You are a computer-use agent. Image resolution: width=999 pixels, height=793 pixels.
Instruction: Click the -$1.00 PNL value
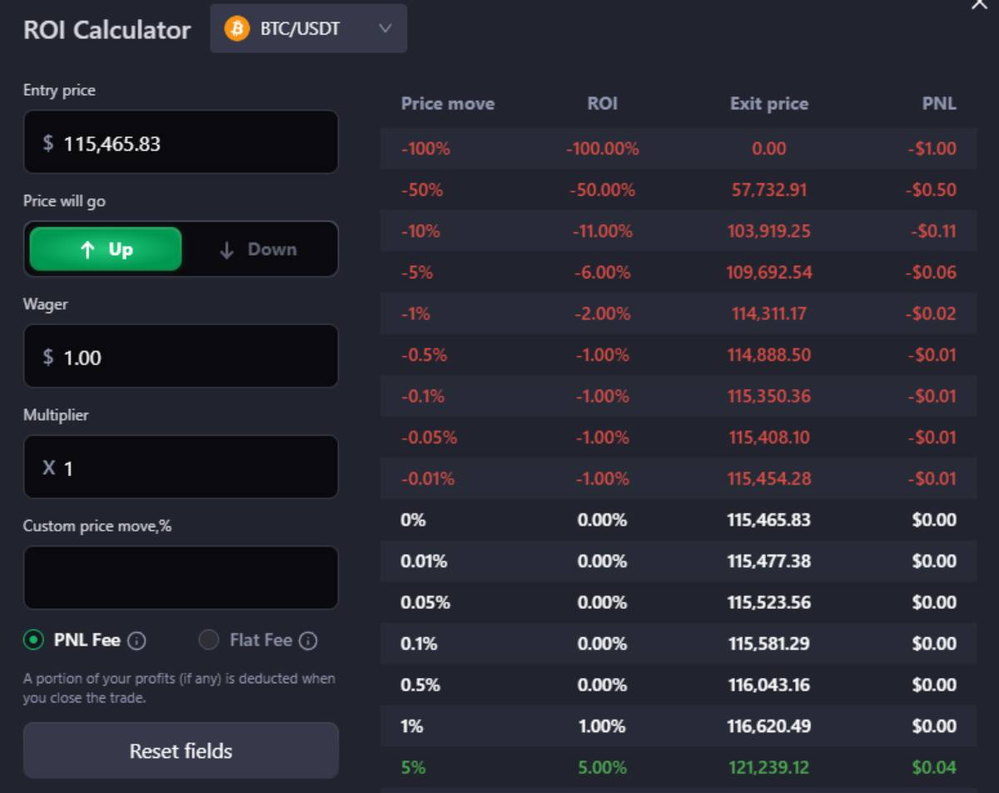pyautogui.click(x=932, y=149)
